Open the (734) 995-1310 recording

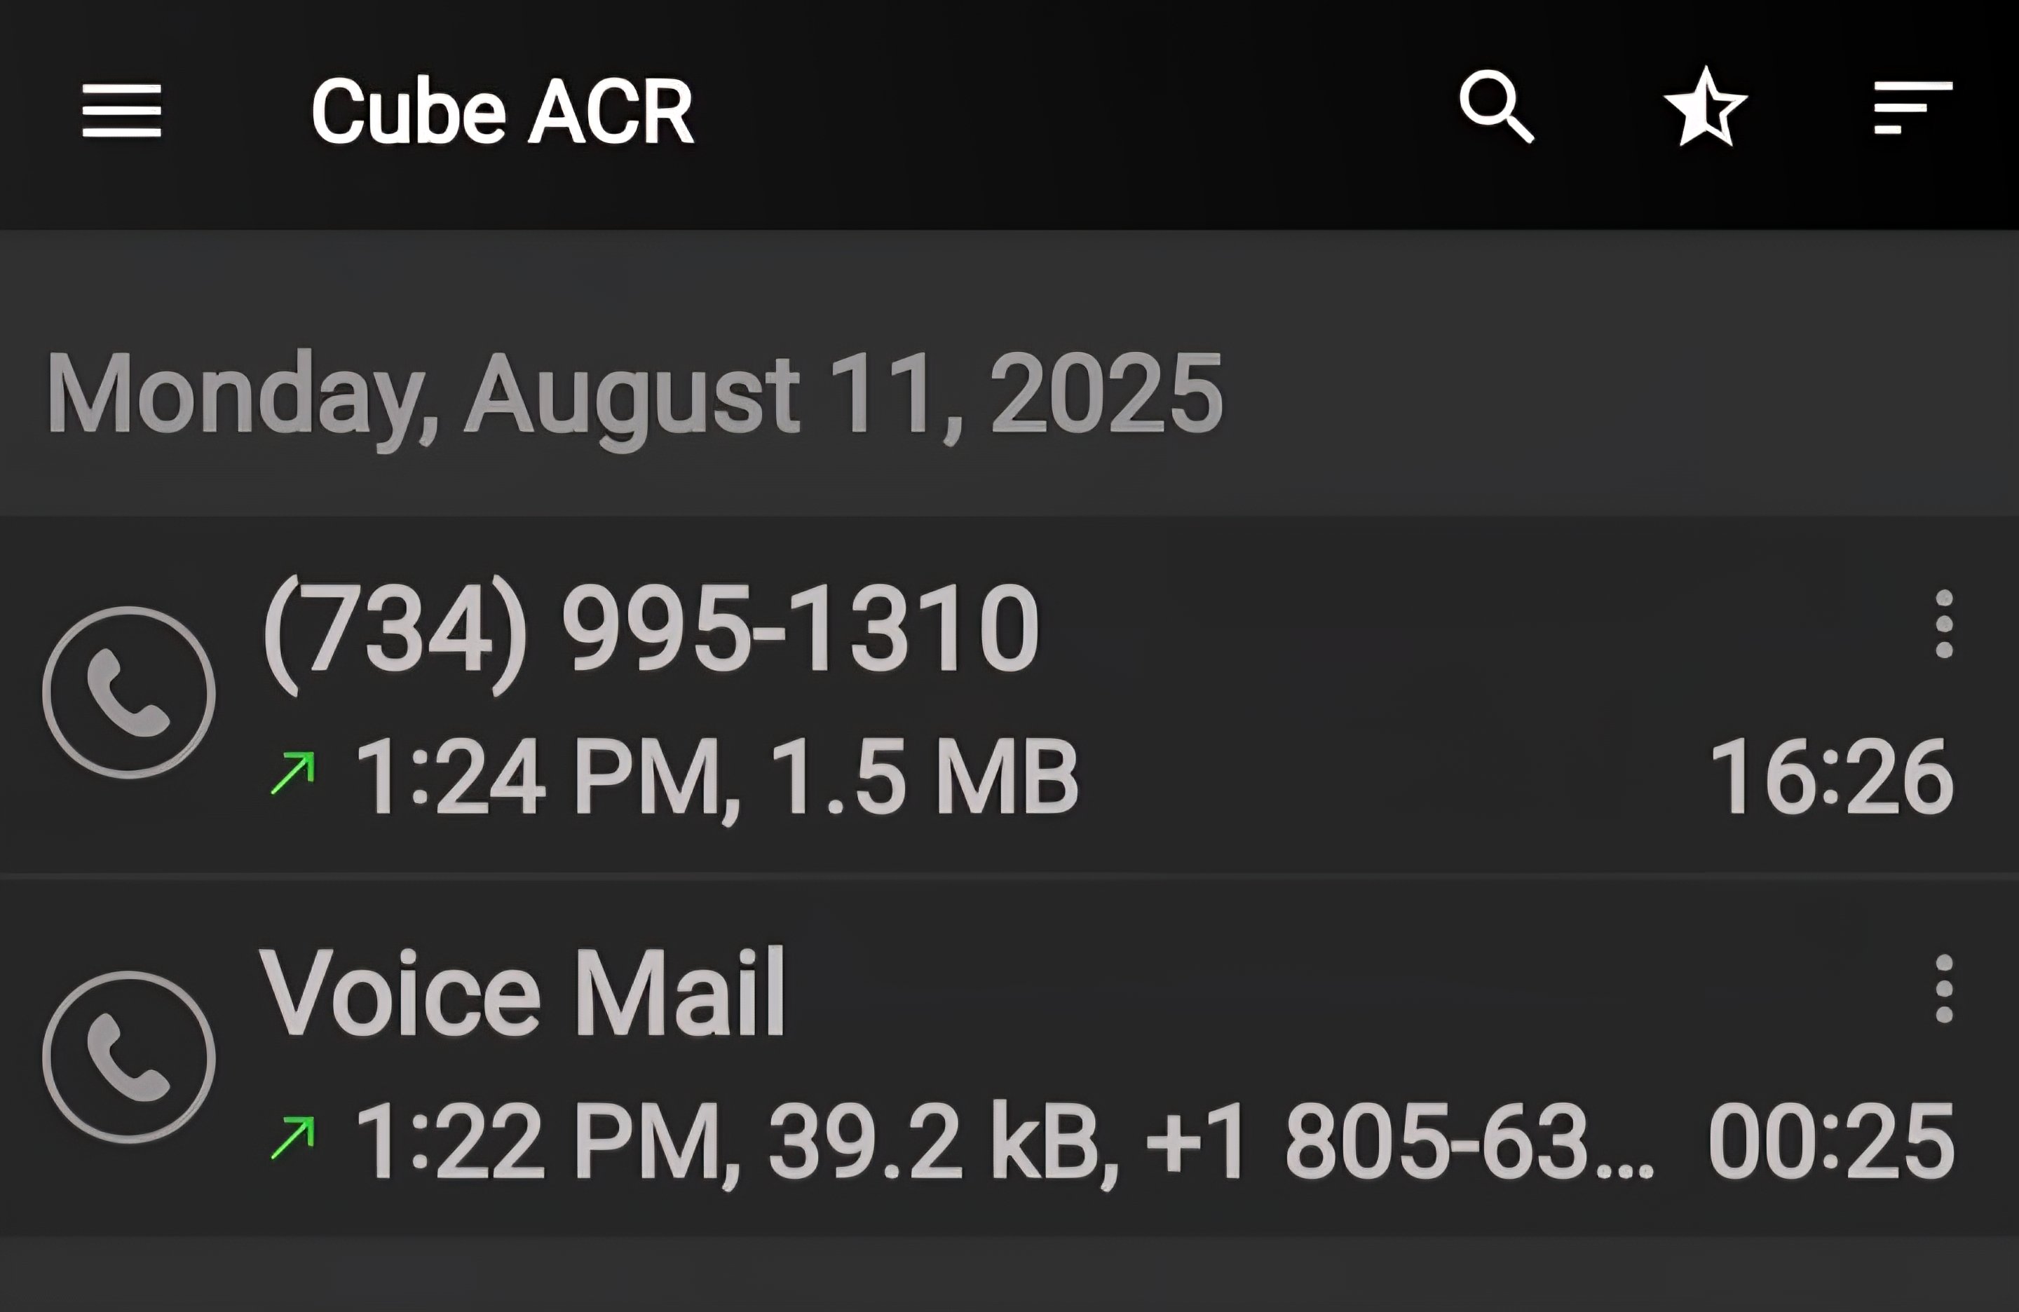[x=1009, y=695]
